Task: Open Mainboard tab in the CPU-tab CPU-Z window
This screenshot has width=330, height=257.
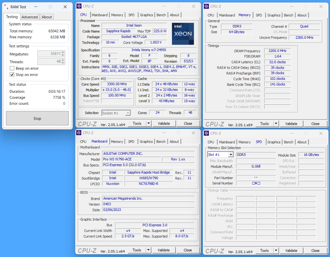Action: [100, 15]
